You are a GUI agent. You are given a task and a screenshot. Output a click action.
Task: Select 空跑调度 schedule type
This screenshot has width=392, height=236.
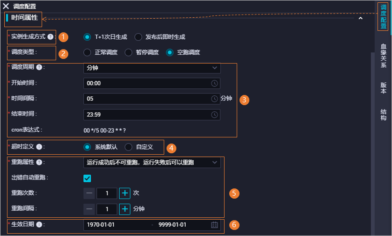click(x=170, y=52)
